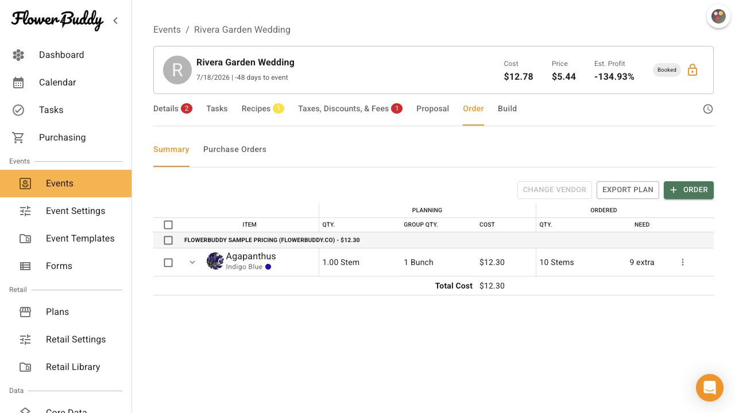Open Dashboard from the sidebar
This screenshot has width=735, height=413.
[65, 55]
